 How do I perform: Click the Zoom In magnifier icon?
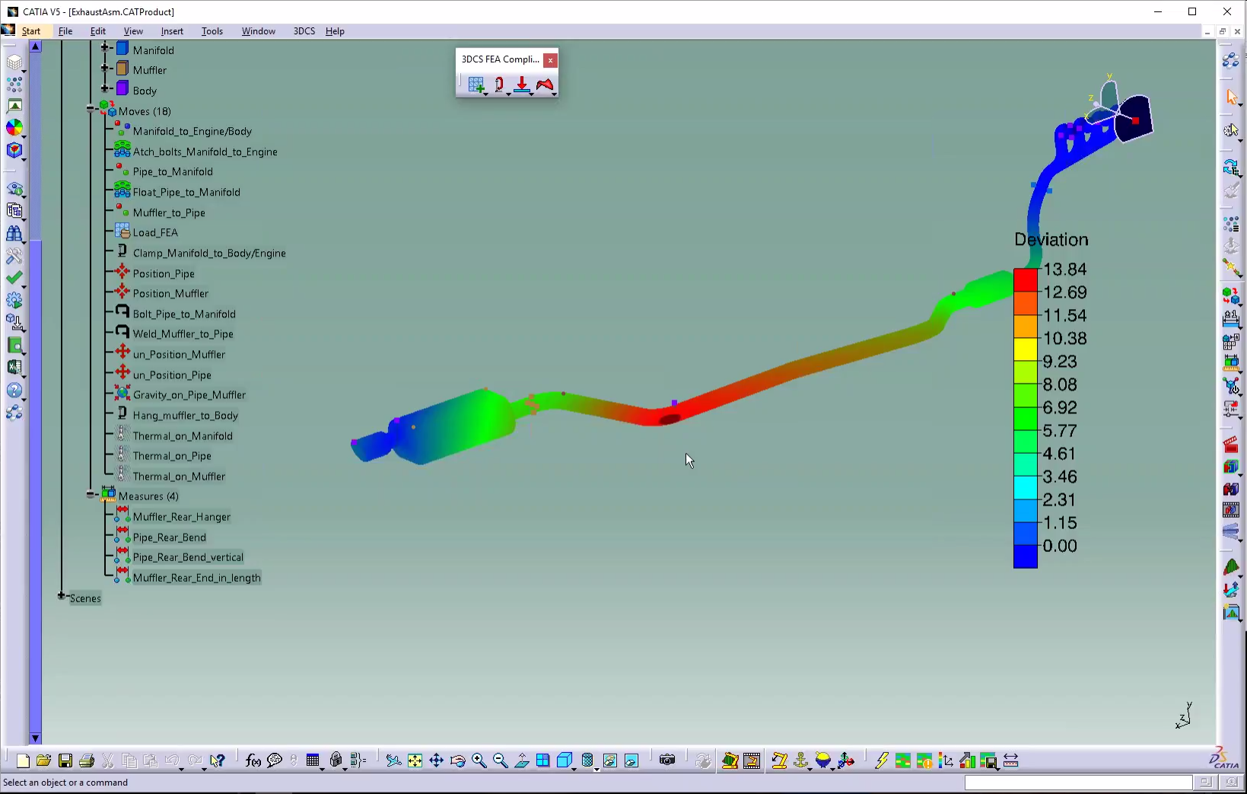[x=479, y=761]
